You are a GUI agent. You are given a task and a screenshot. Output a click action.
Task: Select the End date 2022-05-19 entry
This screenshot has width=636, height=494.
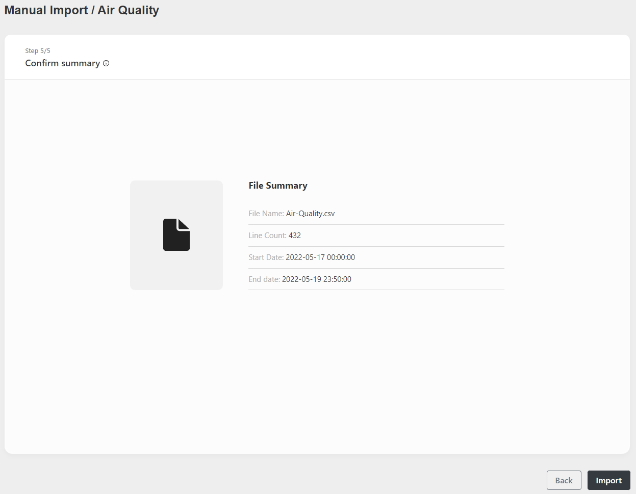316,279
